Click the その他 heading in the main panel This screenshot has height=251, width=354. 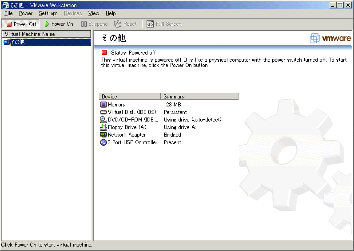click(113, 38)
